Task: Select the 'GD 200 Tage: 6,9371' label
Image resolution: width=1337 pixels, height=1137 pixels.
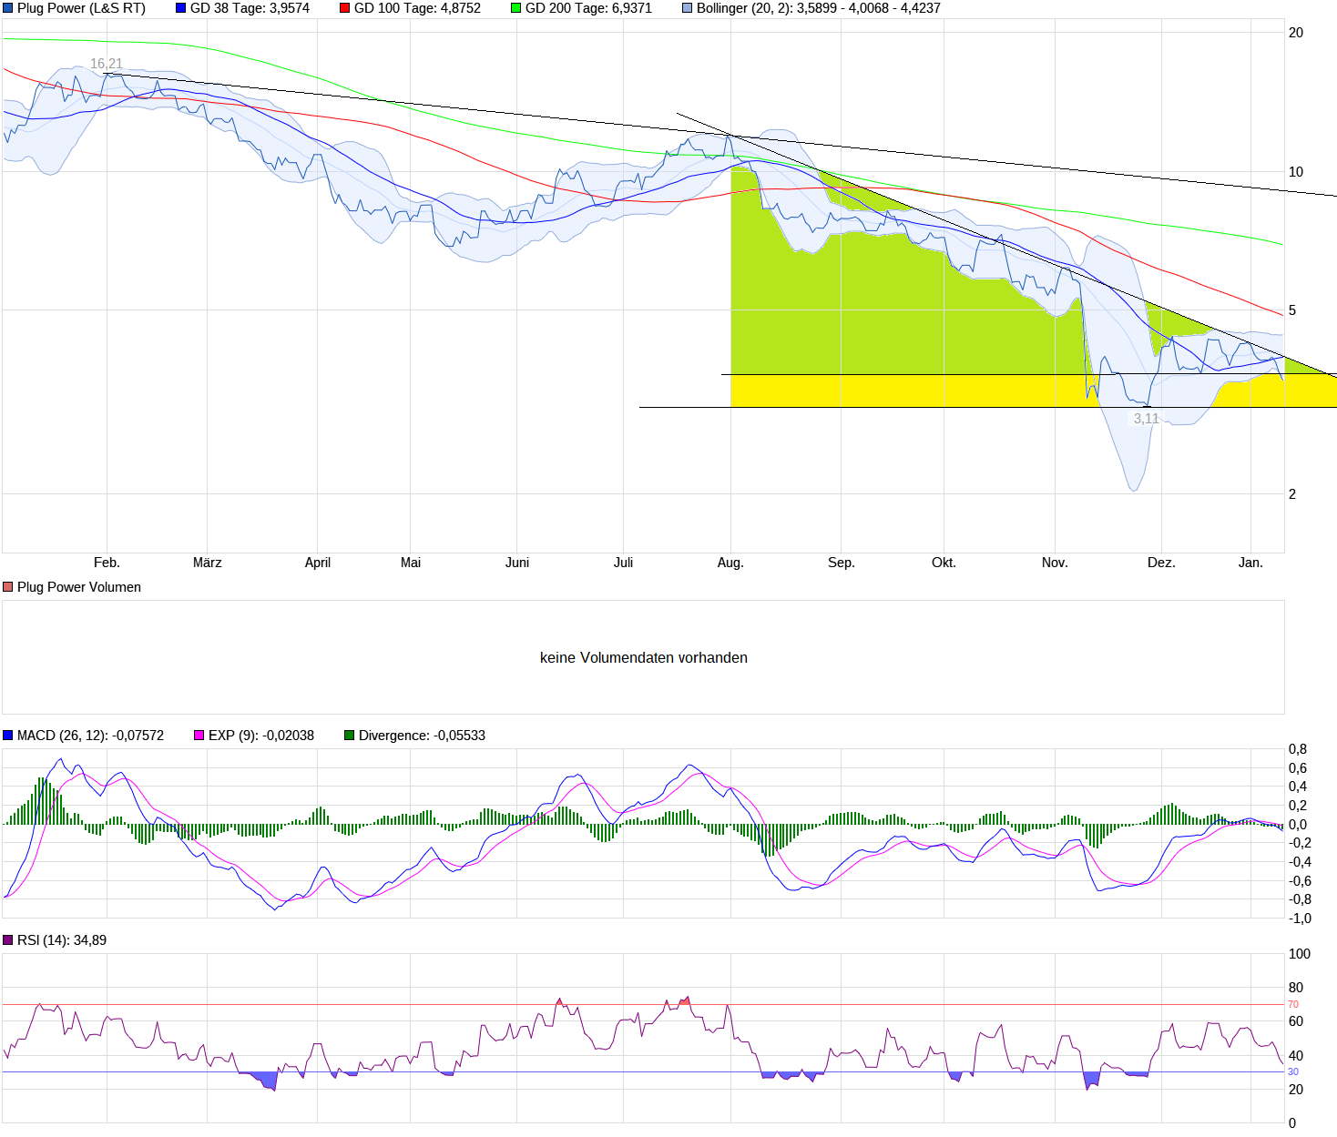Action: tap(588, 8)
